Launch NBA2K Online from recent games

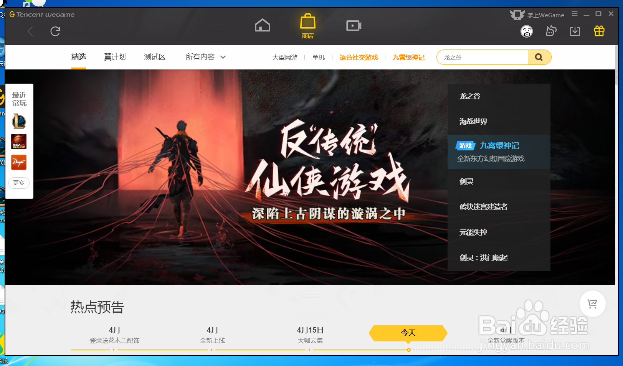(x=19, y=142)
